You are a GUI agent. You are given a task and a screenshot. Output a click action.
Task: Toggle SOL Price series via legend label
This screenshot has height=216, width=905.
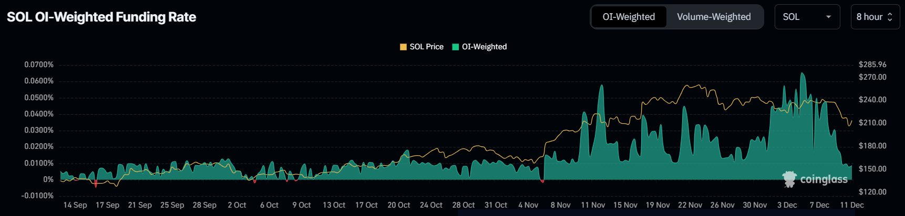coord(426,47)
